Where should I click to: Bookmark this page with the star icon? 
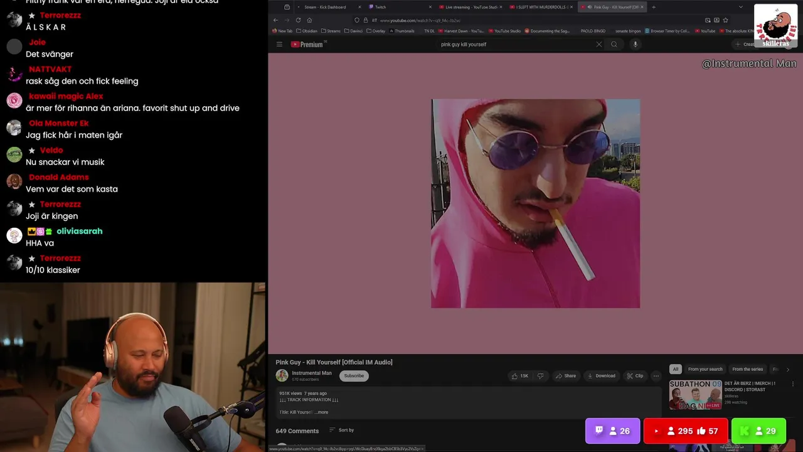pyautogui.click(x=725, y=20)
